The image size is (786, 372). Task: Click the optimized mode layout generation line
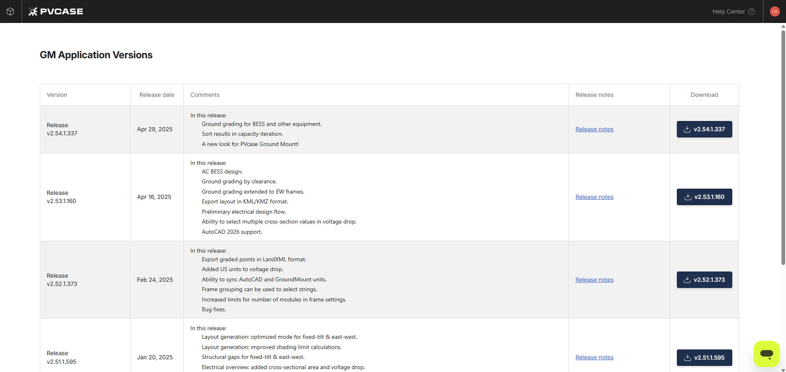click(x=279, y=337)
